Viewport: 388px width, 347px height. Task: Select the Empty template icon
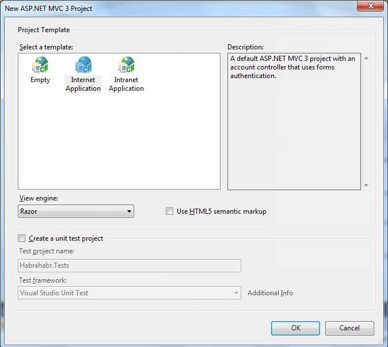pyautogui.click(x=40, y=65)
